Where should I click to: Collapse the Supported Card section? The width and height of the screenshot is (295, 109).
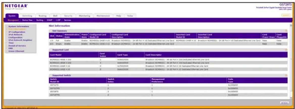click(51, 50)
